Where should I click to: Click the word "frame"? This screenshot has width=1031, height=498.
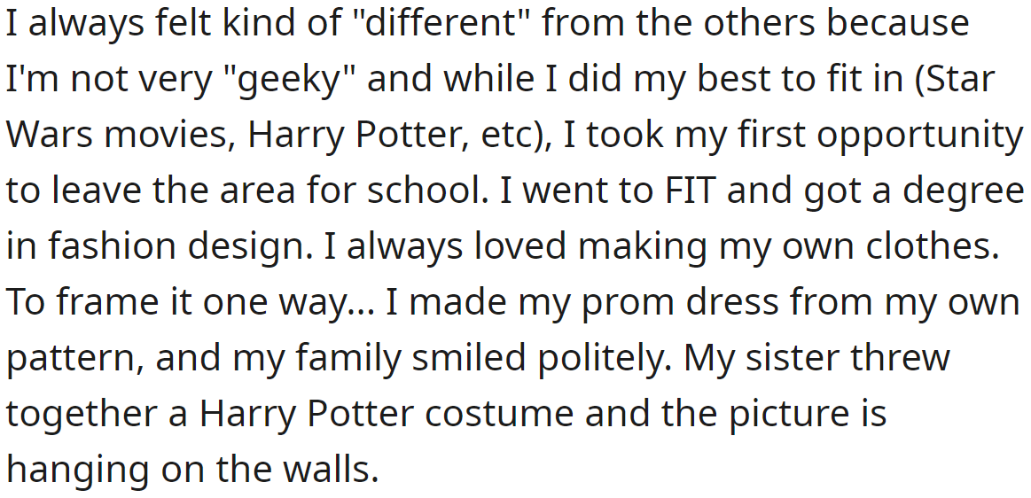click(101, 303)
